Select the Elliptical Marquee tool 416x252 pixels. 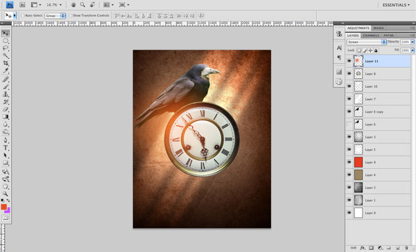tap(6, 41)
